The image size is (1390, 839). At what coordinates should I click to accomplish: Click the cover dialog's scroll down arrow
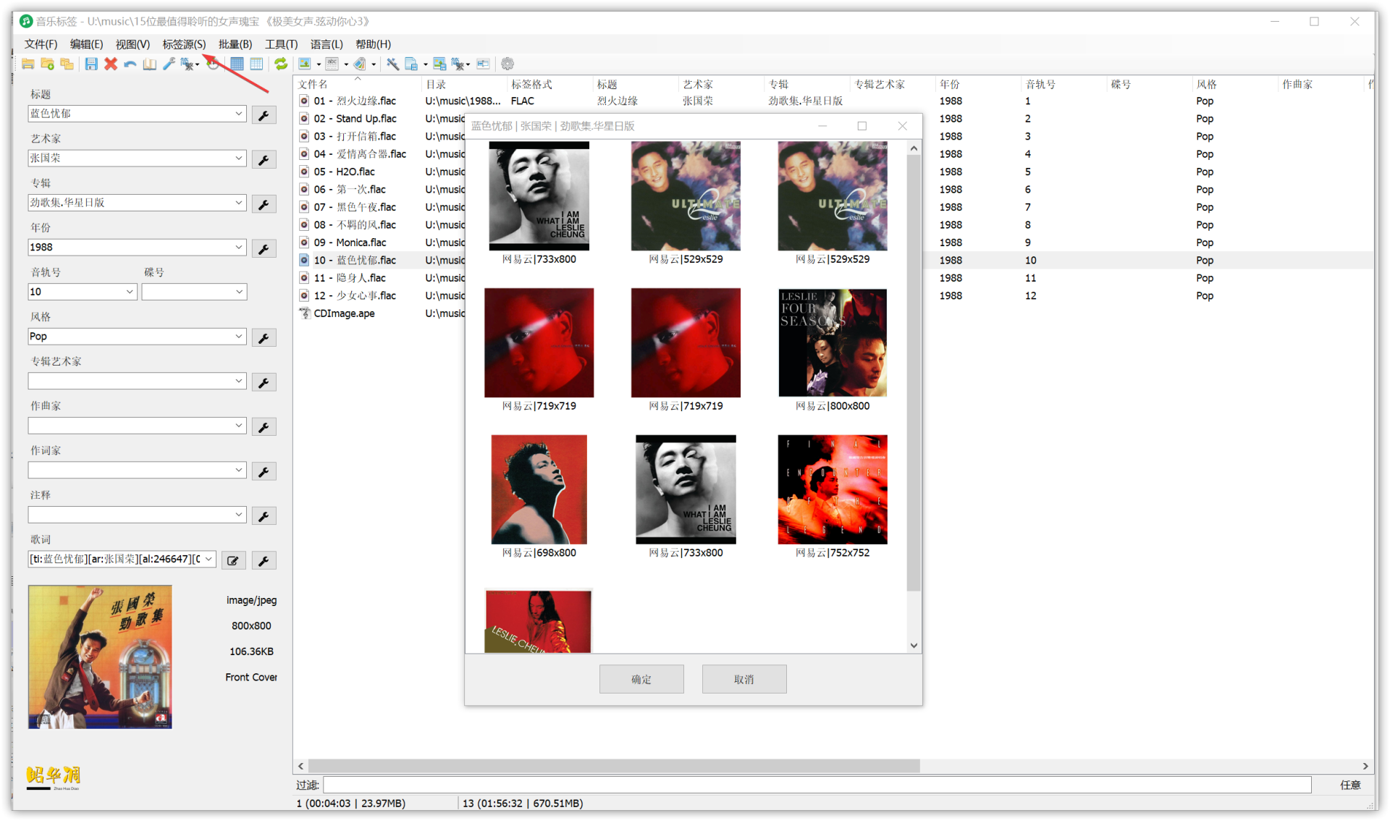[914, 645]
